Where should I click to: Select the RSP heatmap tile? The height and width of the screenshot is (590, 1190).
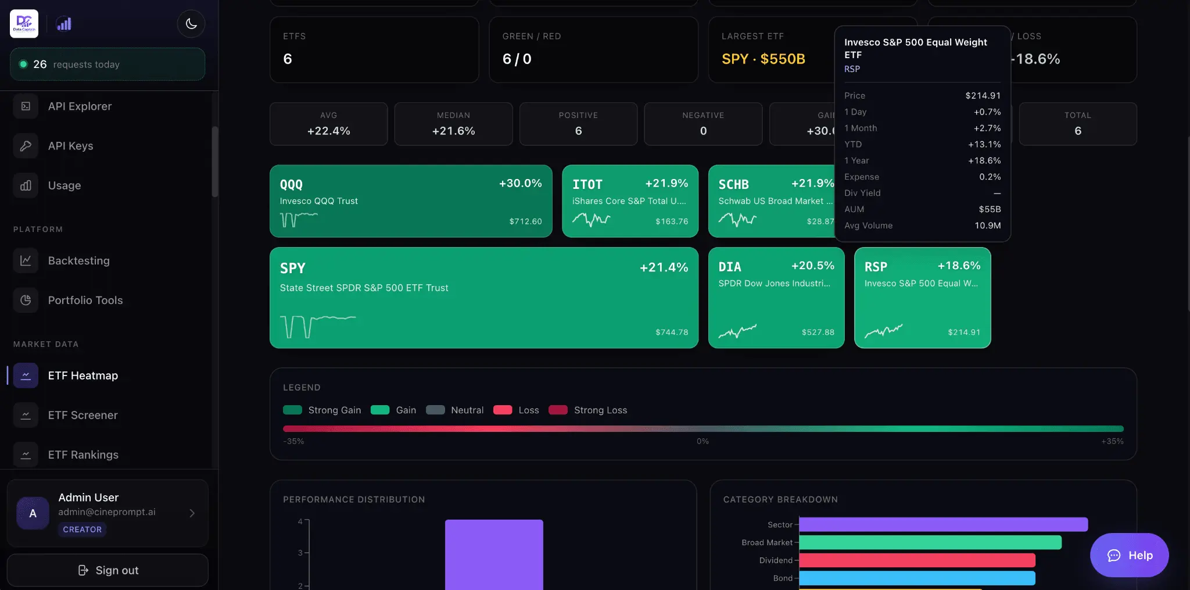click(922, 298)
